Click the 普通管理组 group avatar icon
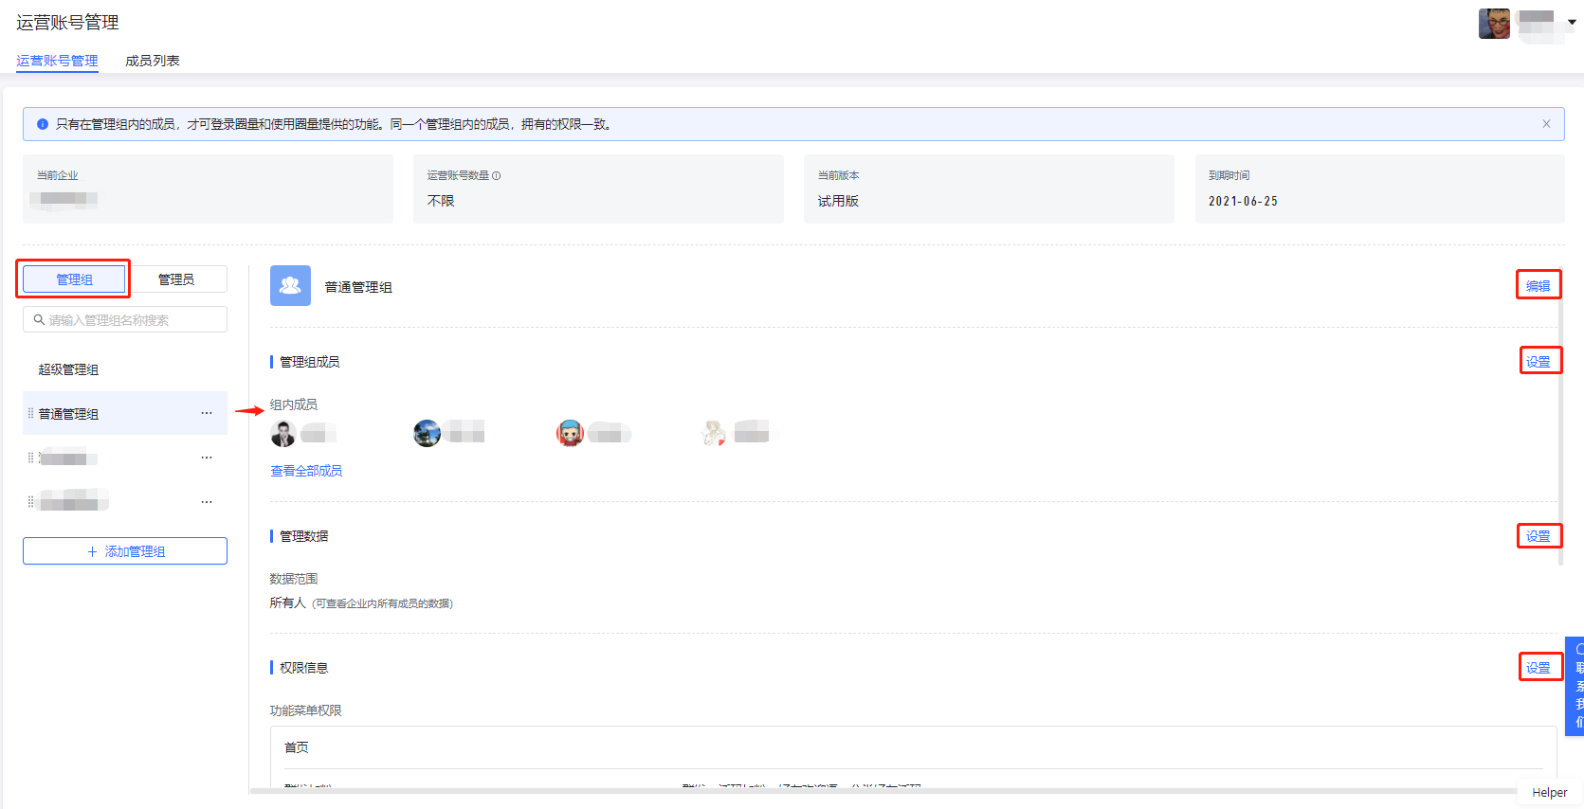The height and width of the screenshot is (809, 1584). pos(290,286)
